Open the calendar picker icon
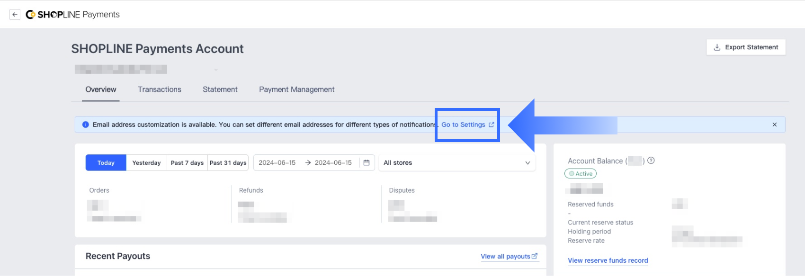This screenshot has height=276, width=805. (367, 163)
